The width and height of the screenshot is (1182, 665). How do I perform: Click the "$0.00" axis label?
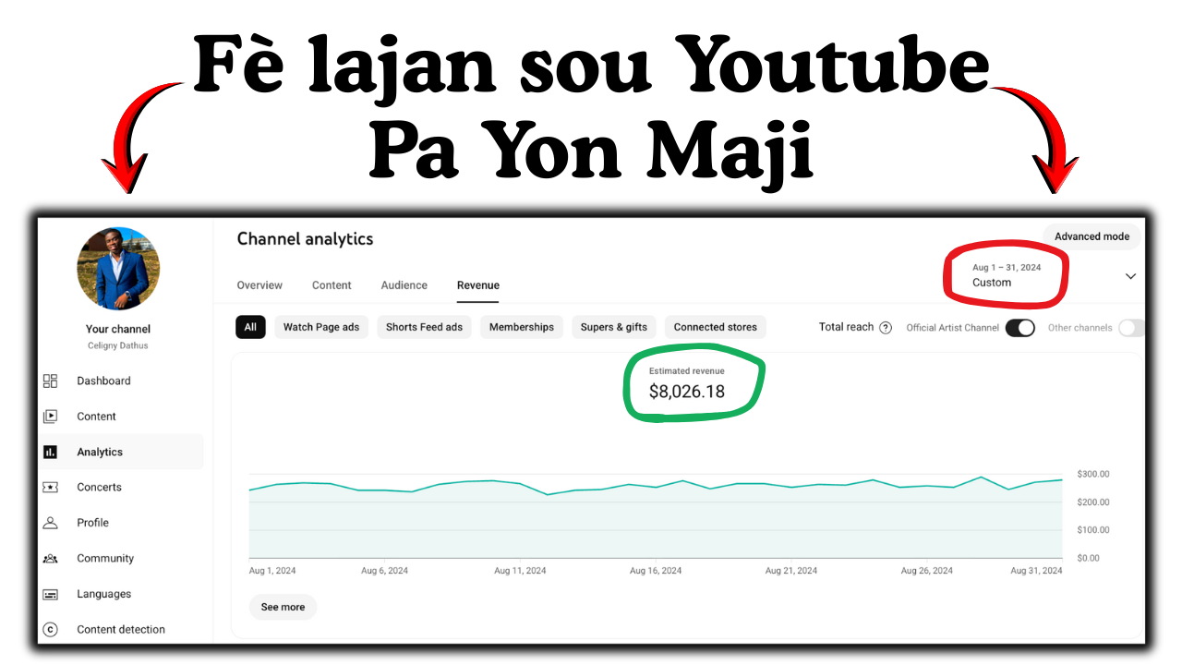[1088, 558]
